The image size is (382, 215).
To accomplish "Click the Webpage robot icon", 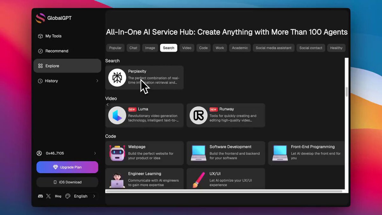I will [x=117, y=153].
